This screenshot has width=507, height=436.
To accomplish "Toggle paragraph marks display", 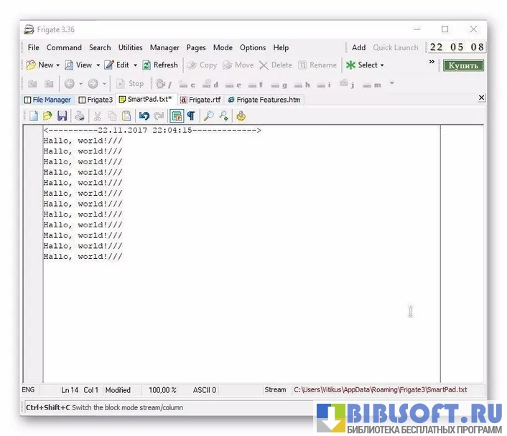I will [x=191, y=115].
